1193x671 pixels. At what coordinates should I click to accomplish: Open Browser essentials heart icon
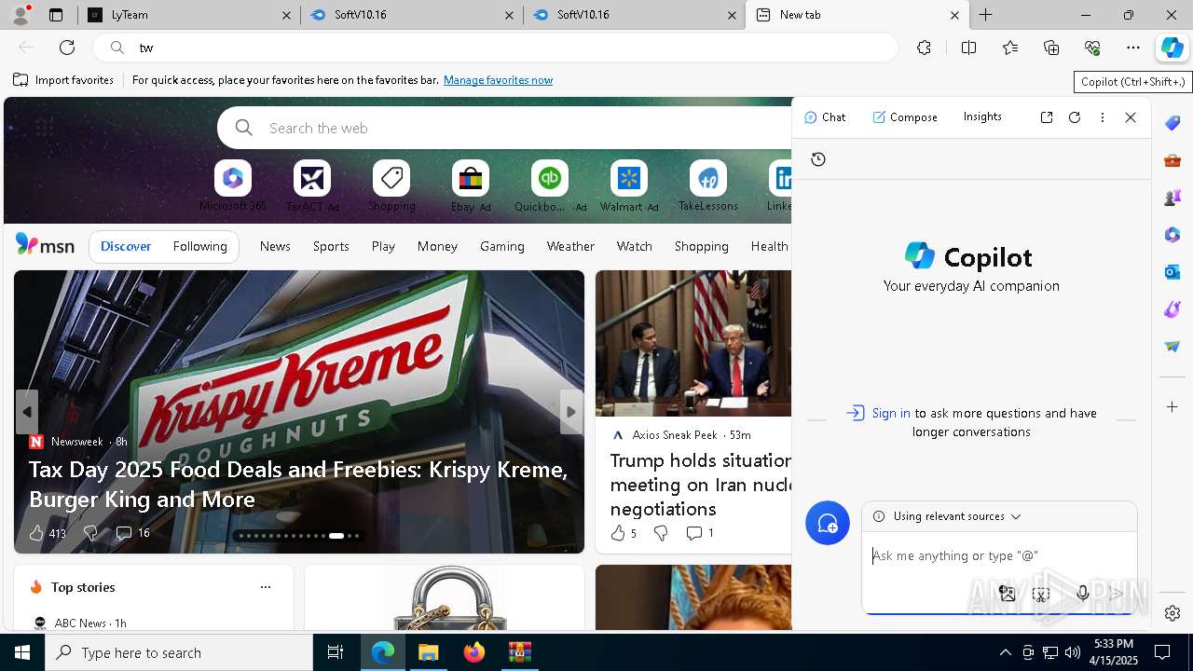pyautogui.click(x=1092, y=48)
